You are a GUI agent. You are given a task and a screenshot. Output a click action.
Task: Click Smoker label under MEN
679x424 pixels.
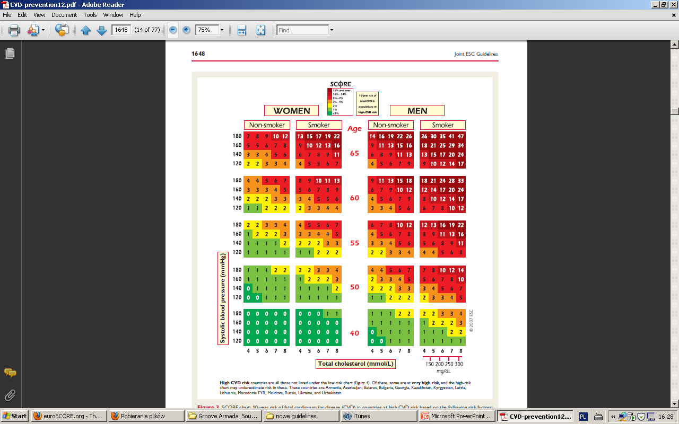point(443,125)
